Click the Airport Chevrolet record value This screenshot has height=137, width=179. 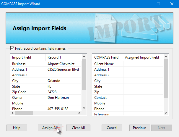coord(61,64)
